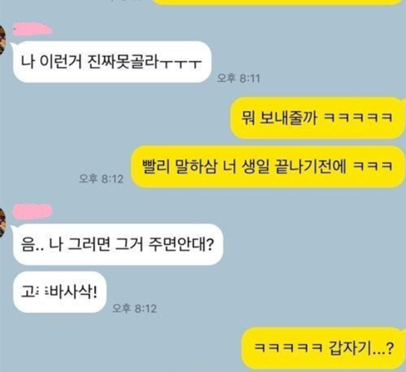The image size is (406, 372).
Task: Tap the 'ㅋㅋㅋㅋㅋ 갑자기...?' yellow bubble
Action: [x=323, y=348]
